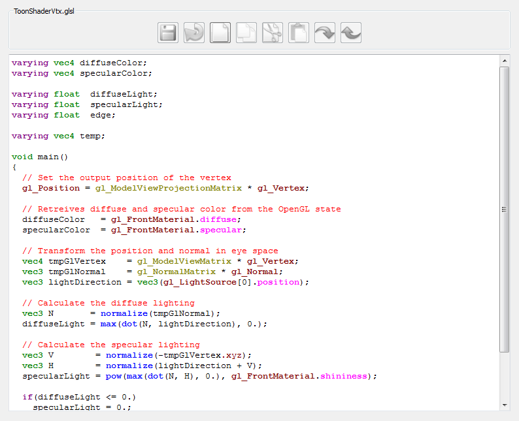Click the 'Calculate the diffuse lighting' comment
The image size is (519, 421).
coord(108,303)
